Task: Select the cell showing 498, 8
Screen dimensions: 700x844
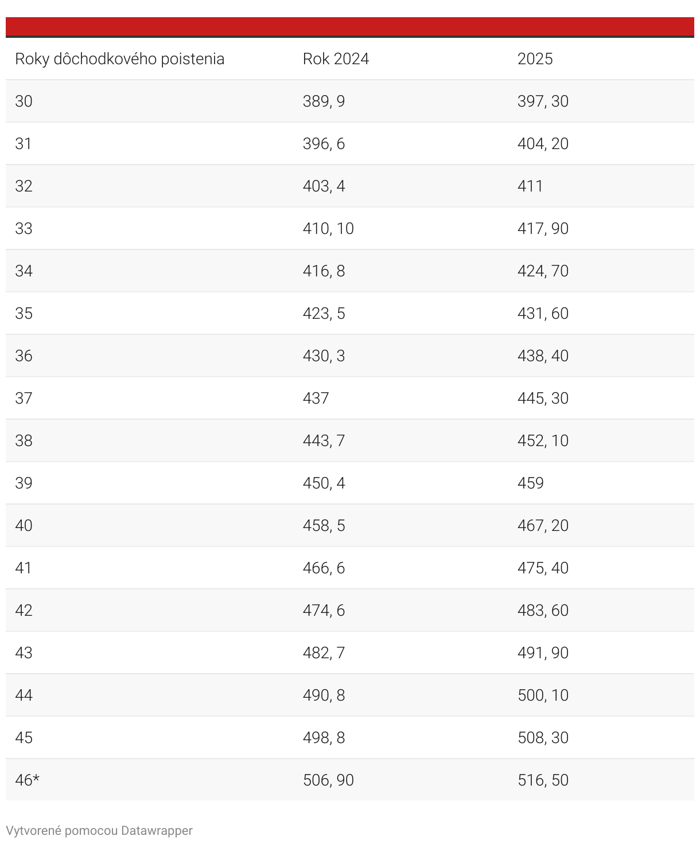Action: 324,738
